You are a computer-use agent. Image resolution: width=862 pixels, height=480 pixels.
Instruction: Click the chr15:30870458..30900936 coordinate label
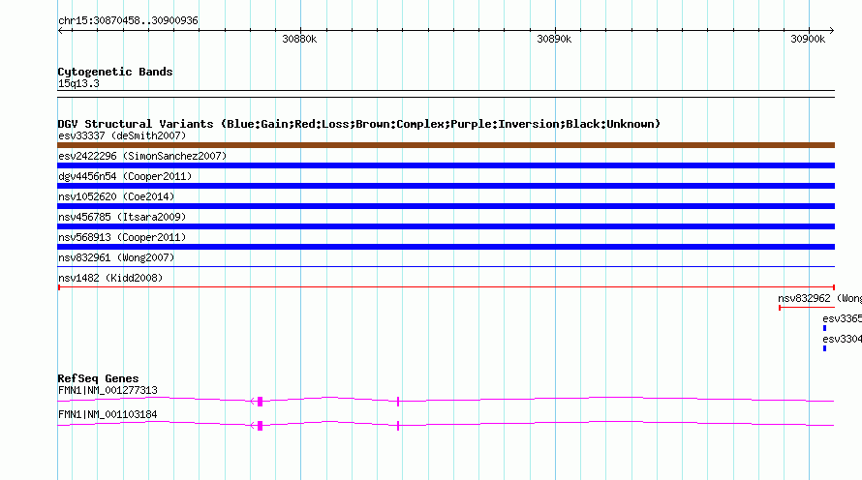click(x=128, y=20)
